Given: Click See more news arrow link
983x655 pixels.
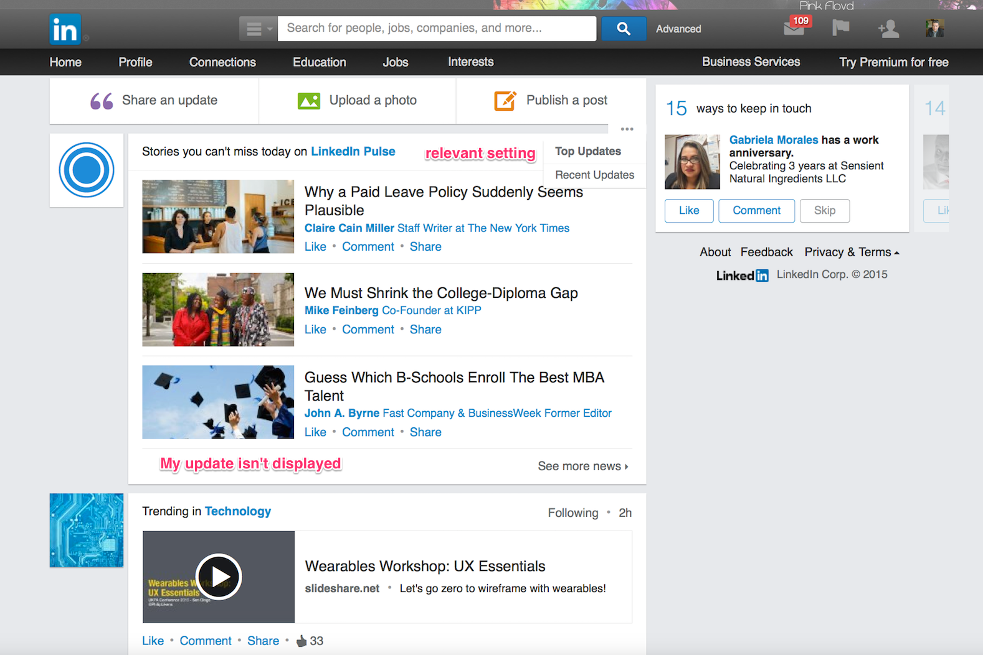Looking at the screenshot, I should click(x=583, y=466).
